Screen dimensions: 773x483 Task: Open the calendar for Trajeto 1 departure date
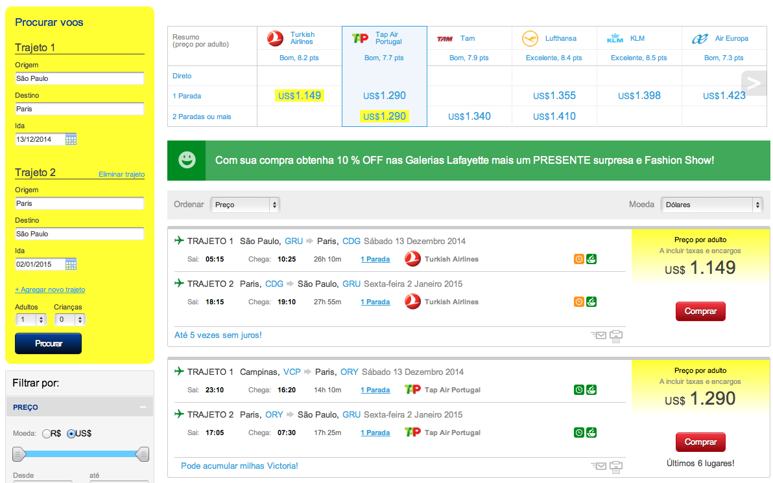(x=71, y=139)
